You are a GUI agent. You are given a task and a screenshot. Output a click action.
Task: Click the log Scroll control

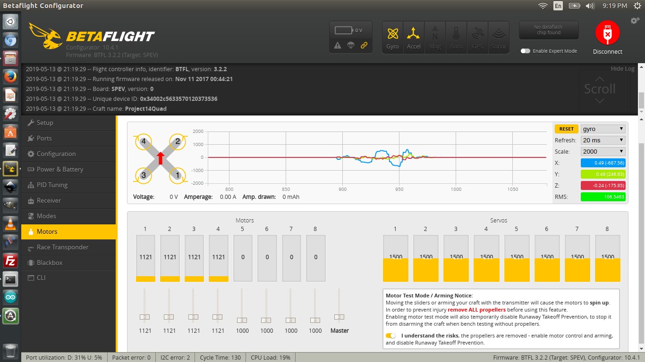point(600,89)
